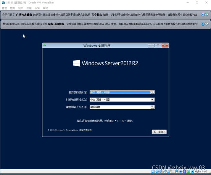Click the hard disk activity icon in status bar
Screen dimensions: 211x175
153,171
